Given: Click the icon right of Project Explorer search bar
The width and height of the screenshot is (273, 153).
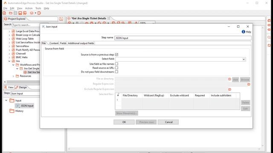Looking at the screenshot, I should pos(61,19).
